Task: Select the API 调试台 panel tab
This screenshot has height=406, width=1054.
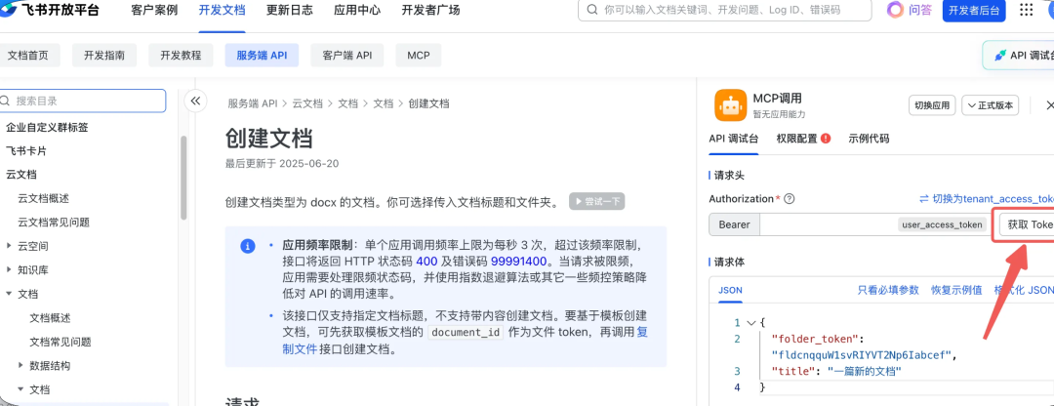Action: [734, 139]
